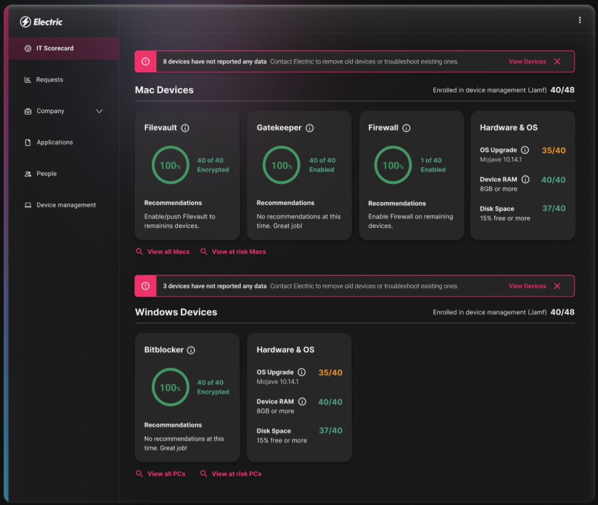Click the Filevault 100% progress ring
The width and height of the screenshot is (598, 505).
(170, 165)
